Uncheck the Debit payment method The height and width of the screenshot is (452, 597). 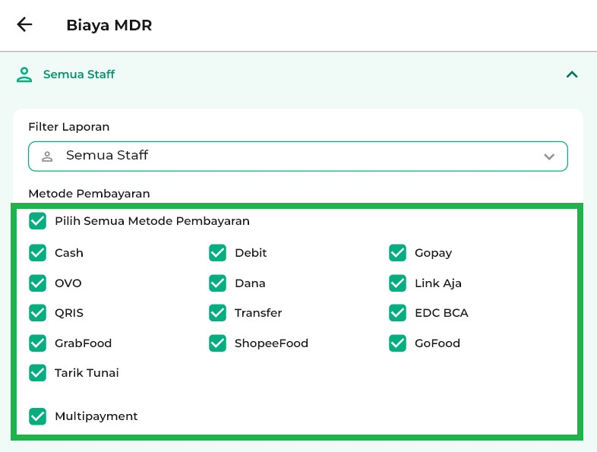218,252
